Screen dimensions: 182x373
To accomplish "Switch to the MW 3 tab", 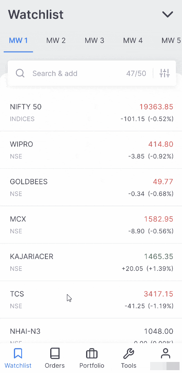I will [94, 40].
